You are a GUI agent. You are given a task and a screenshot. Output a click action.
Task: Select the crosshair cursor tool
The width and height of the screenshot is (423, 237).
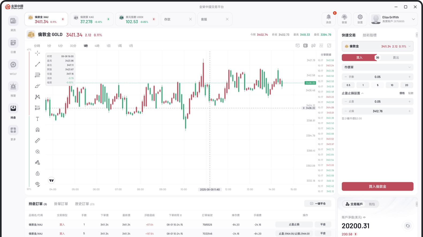[x=37, y=53]
